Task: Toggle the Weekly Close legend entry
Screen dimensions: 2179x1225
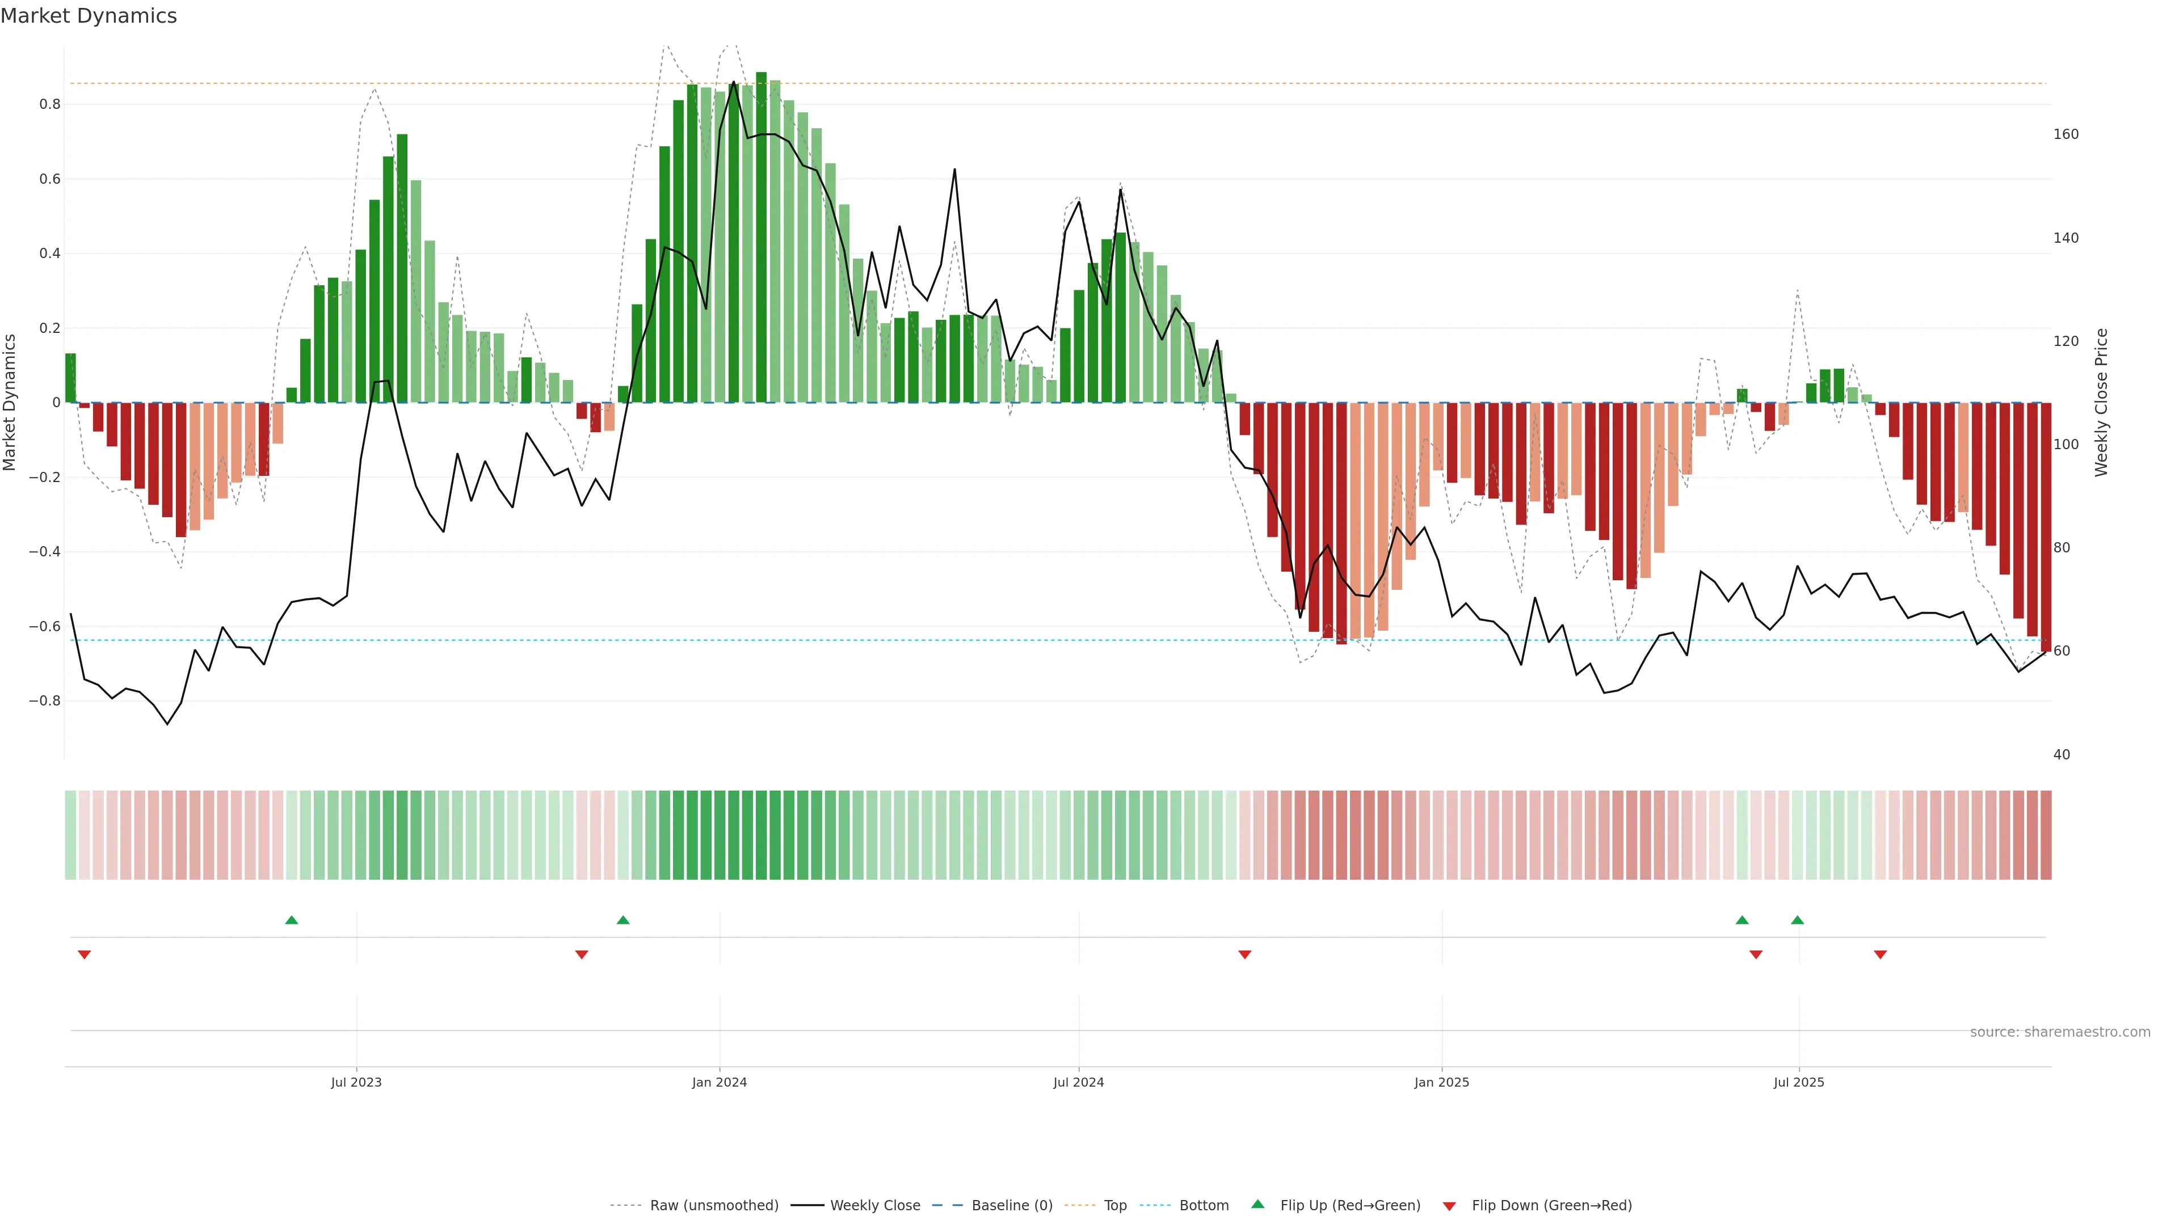Action: coord(874,1206)
